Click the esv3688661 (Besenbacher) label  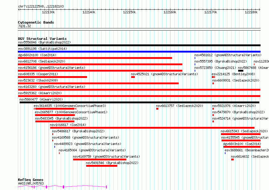[247, 150]
